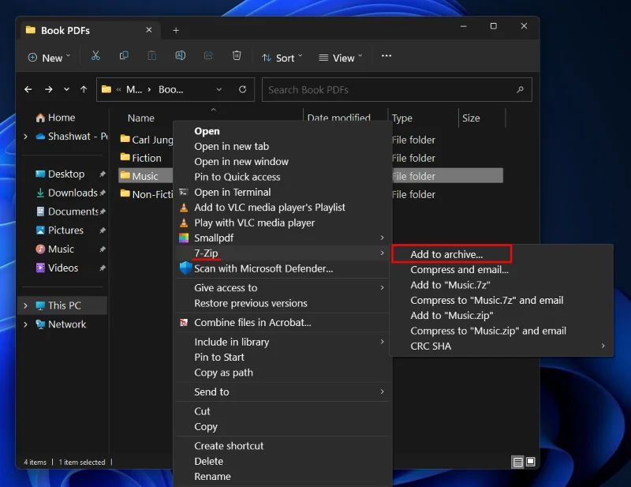631x487 pixels.
Task: Open the Sort dropdown
Action: (282, 57)
